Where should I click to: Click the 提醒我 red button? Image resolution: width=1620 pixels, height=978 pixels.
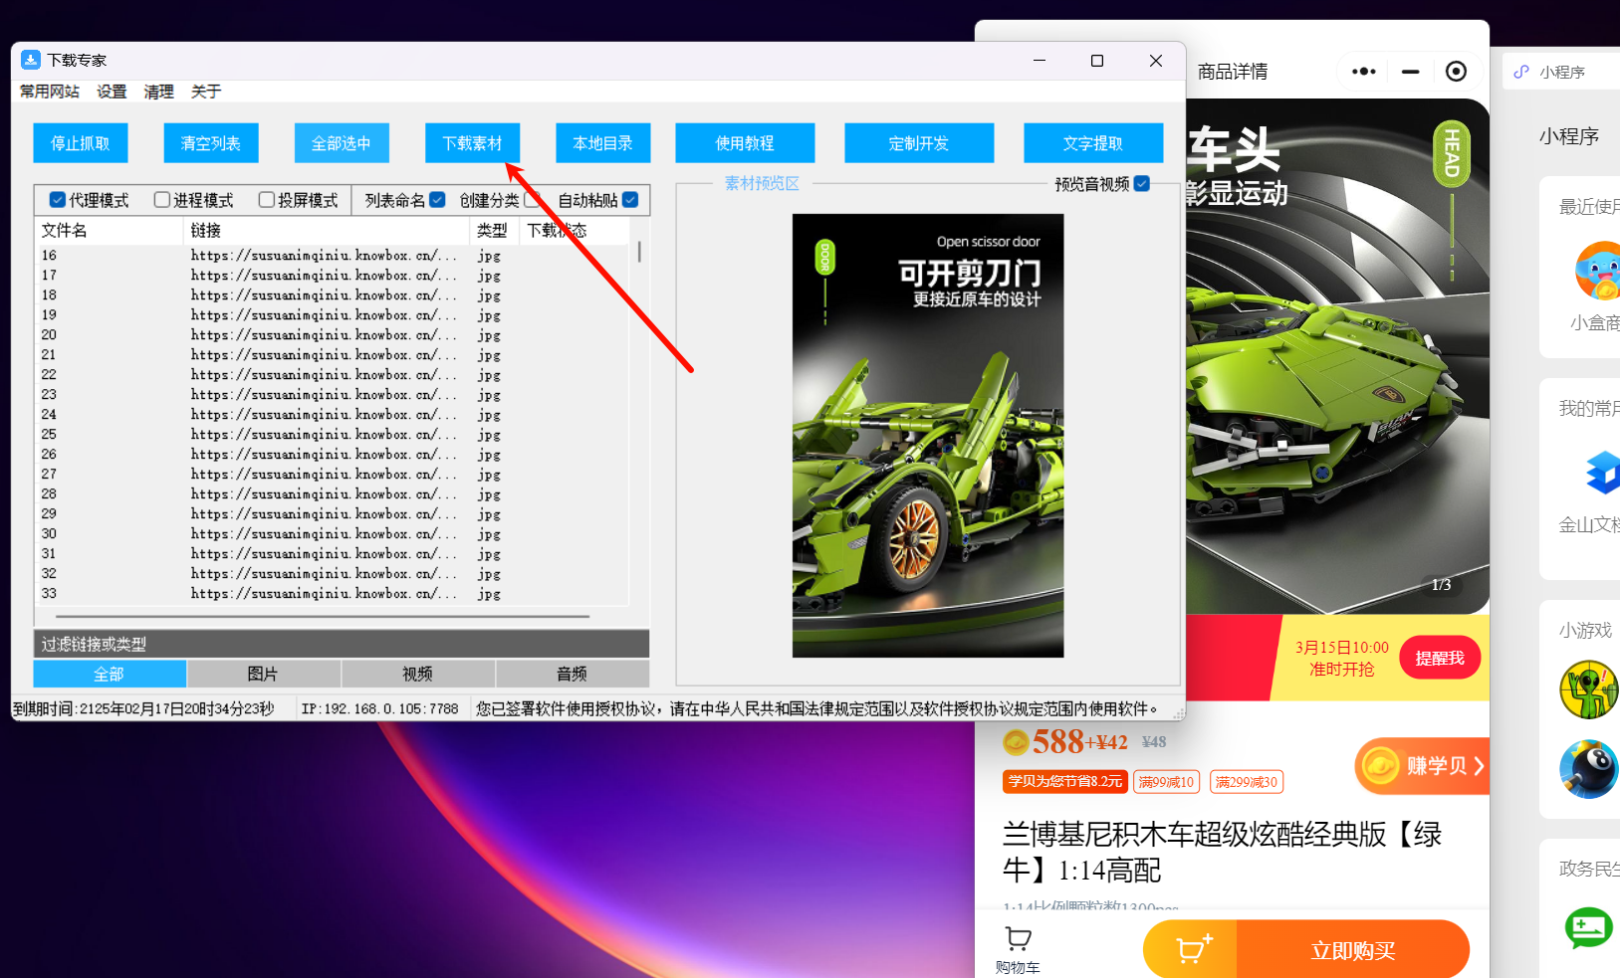tap(1440, 658)
